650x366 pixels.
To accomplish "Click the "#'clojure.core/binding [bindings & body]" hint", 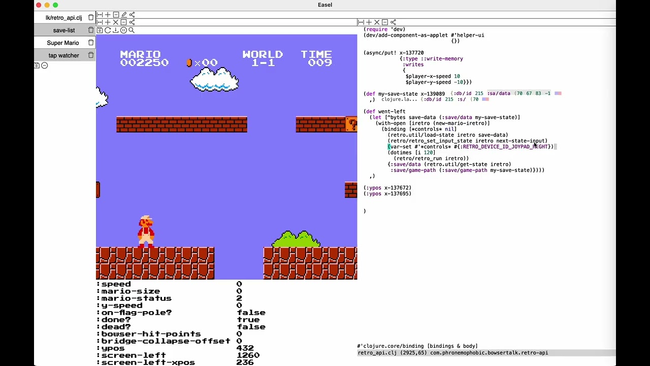I will point(417,346).
